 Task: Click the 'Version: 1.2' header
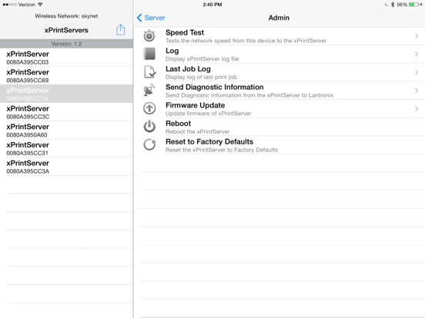[66, 44]
